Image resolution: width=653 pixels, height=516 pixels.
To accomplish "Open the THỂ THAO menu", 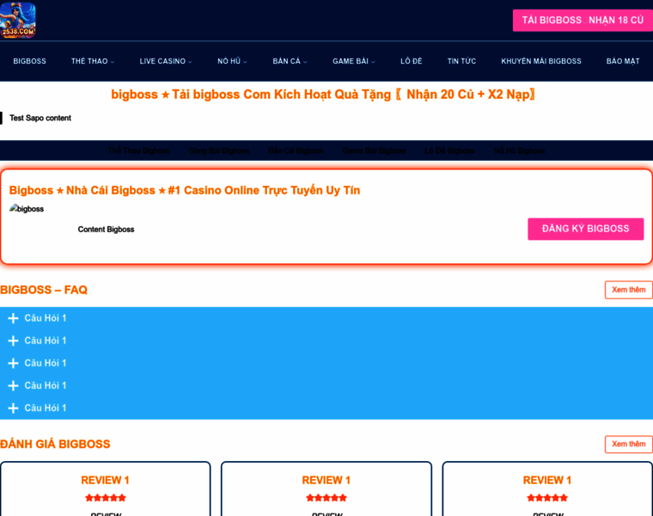I will (x=89, y=61).
